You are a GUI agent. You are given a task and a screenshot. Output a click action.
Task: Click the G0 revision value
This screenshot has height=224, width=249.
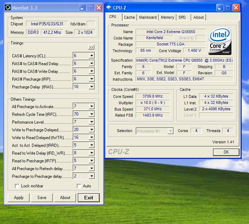224,73
